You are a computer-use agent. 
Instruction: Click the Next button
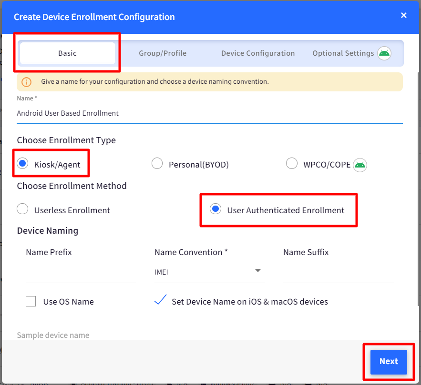389,362
